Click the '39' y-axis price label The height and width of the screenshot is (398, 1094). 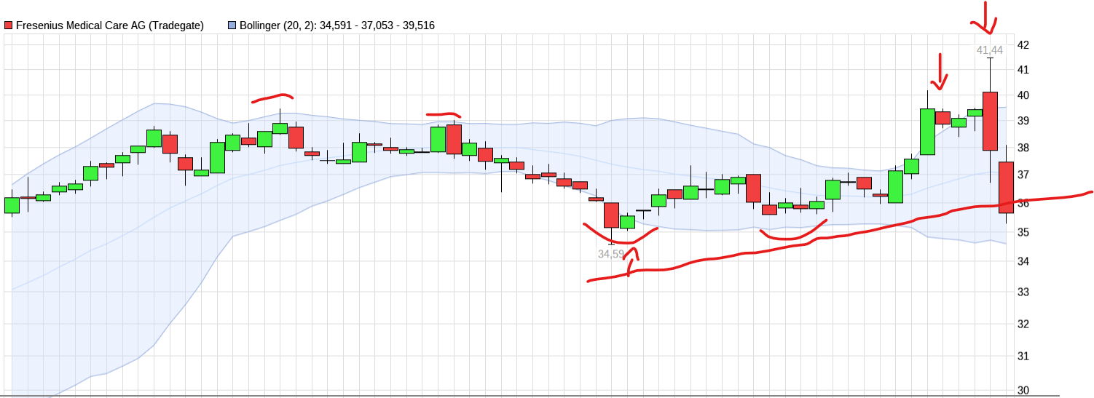pyautogui.click(x=1023, y=121)
